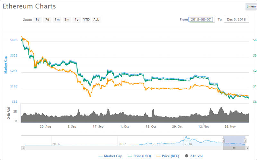The width and height of the screenshot is (257, 160).
Task: Click the From date field 2018-08-07
Action: coord(201,20)
